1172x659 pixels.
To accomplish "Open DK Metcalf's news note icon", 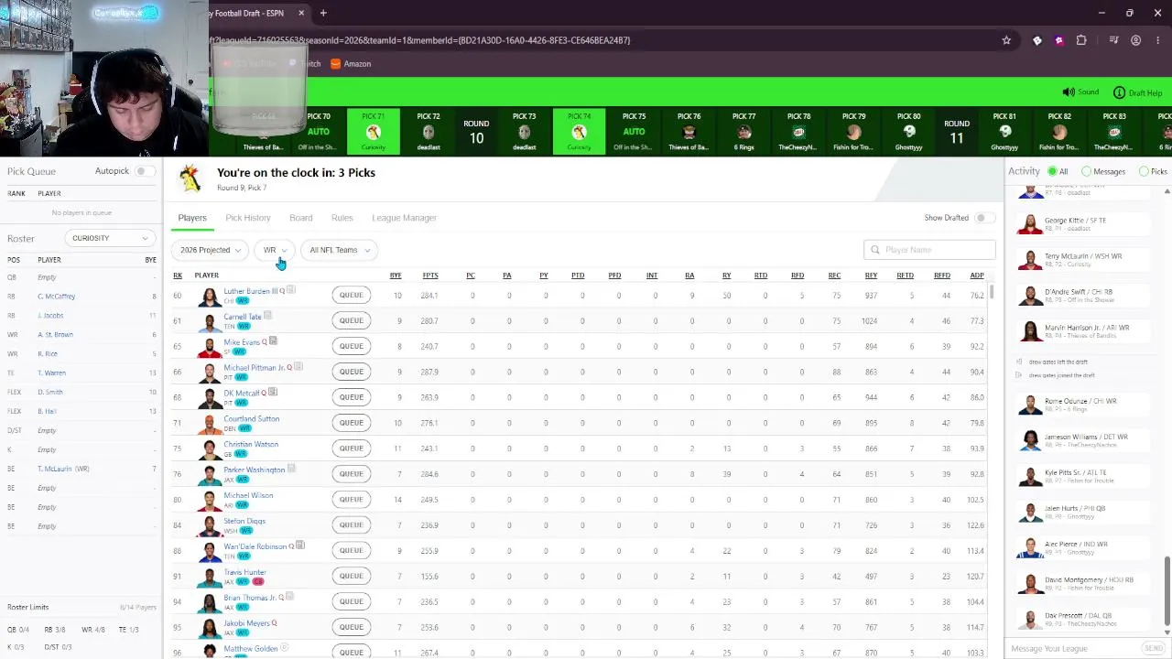I will 273,393.
